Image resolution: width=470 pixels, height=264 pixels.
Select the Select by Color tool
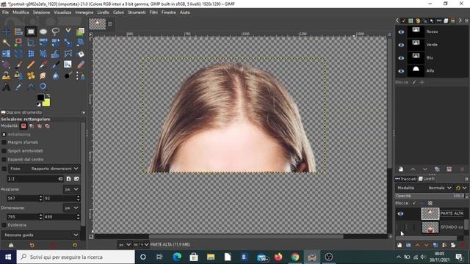[x=18, y=43]
